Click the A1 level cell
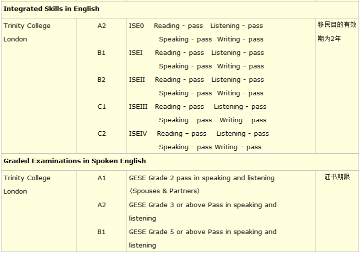Viewport: 360px width, 253px height. [x=101, y=178]
